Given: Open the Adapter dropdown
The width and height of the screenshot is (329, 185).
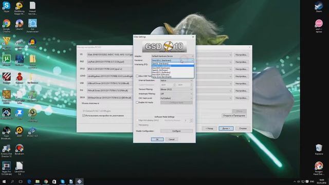Looking at the screenshot, I should point(172,56).
